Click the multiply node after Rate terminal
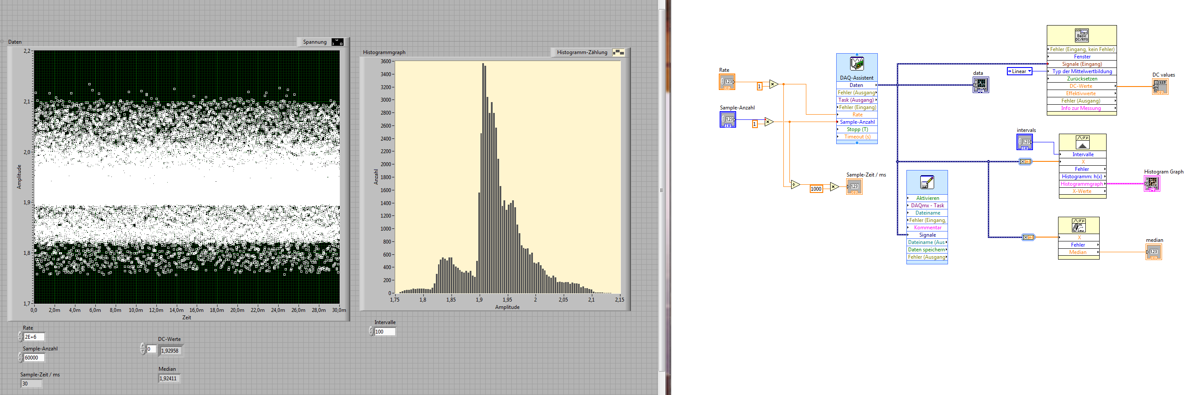This screenshot has height=395, width=1198. [x=773, y=84]
